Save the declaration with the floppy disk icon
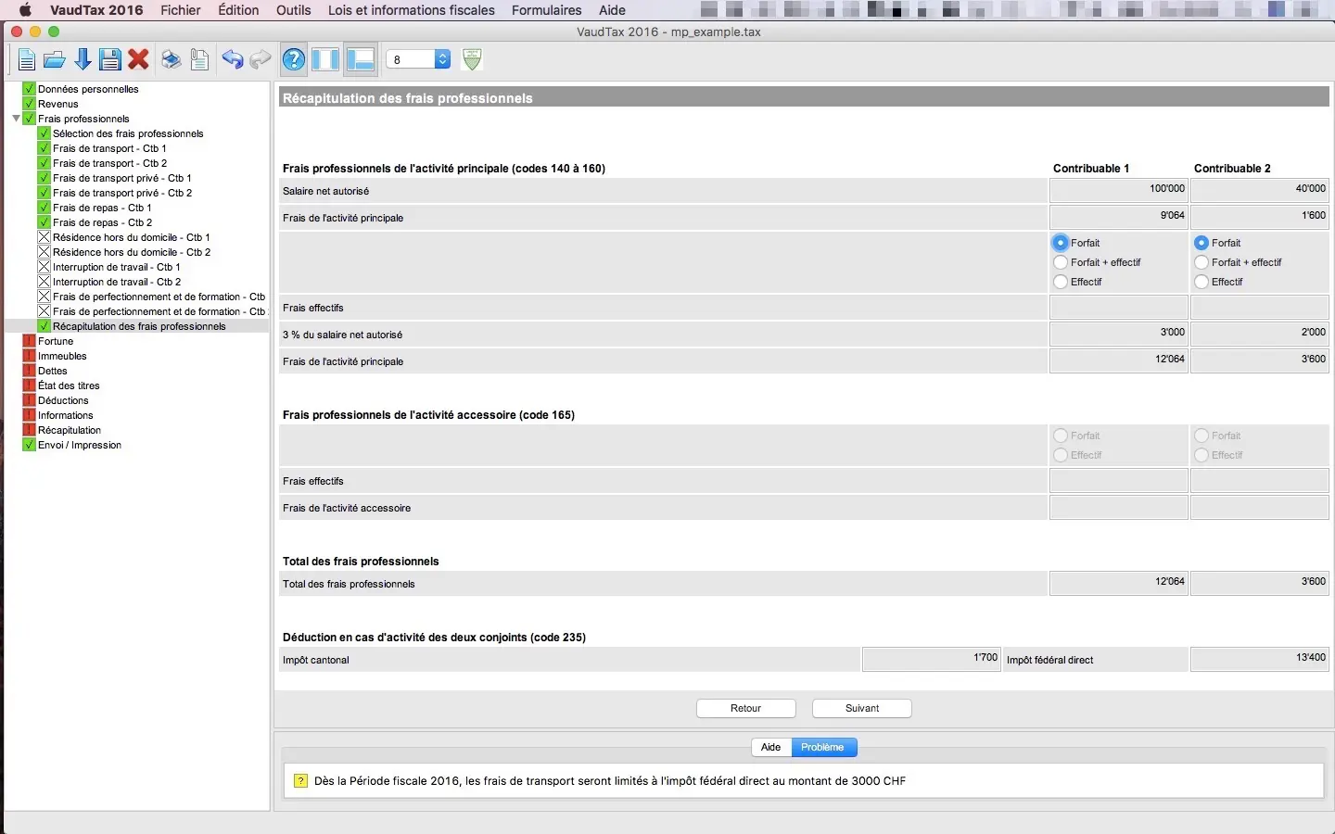1335x834 pixels. (110, 60)
